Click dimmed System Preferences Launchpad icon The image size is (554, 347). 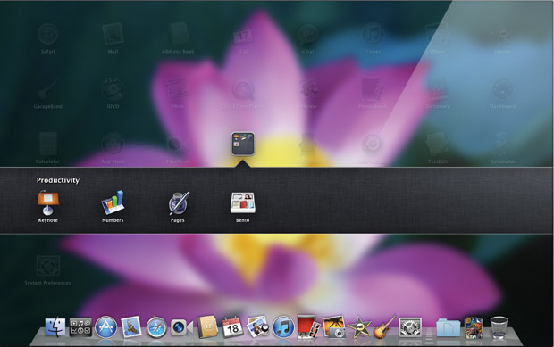[x=47, y=266]
